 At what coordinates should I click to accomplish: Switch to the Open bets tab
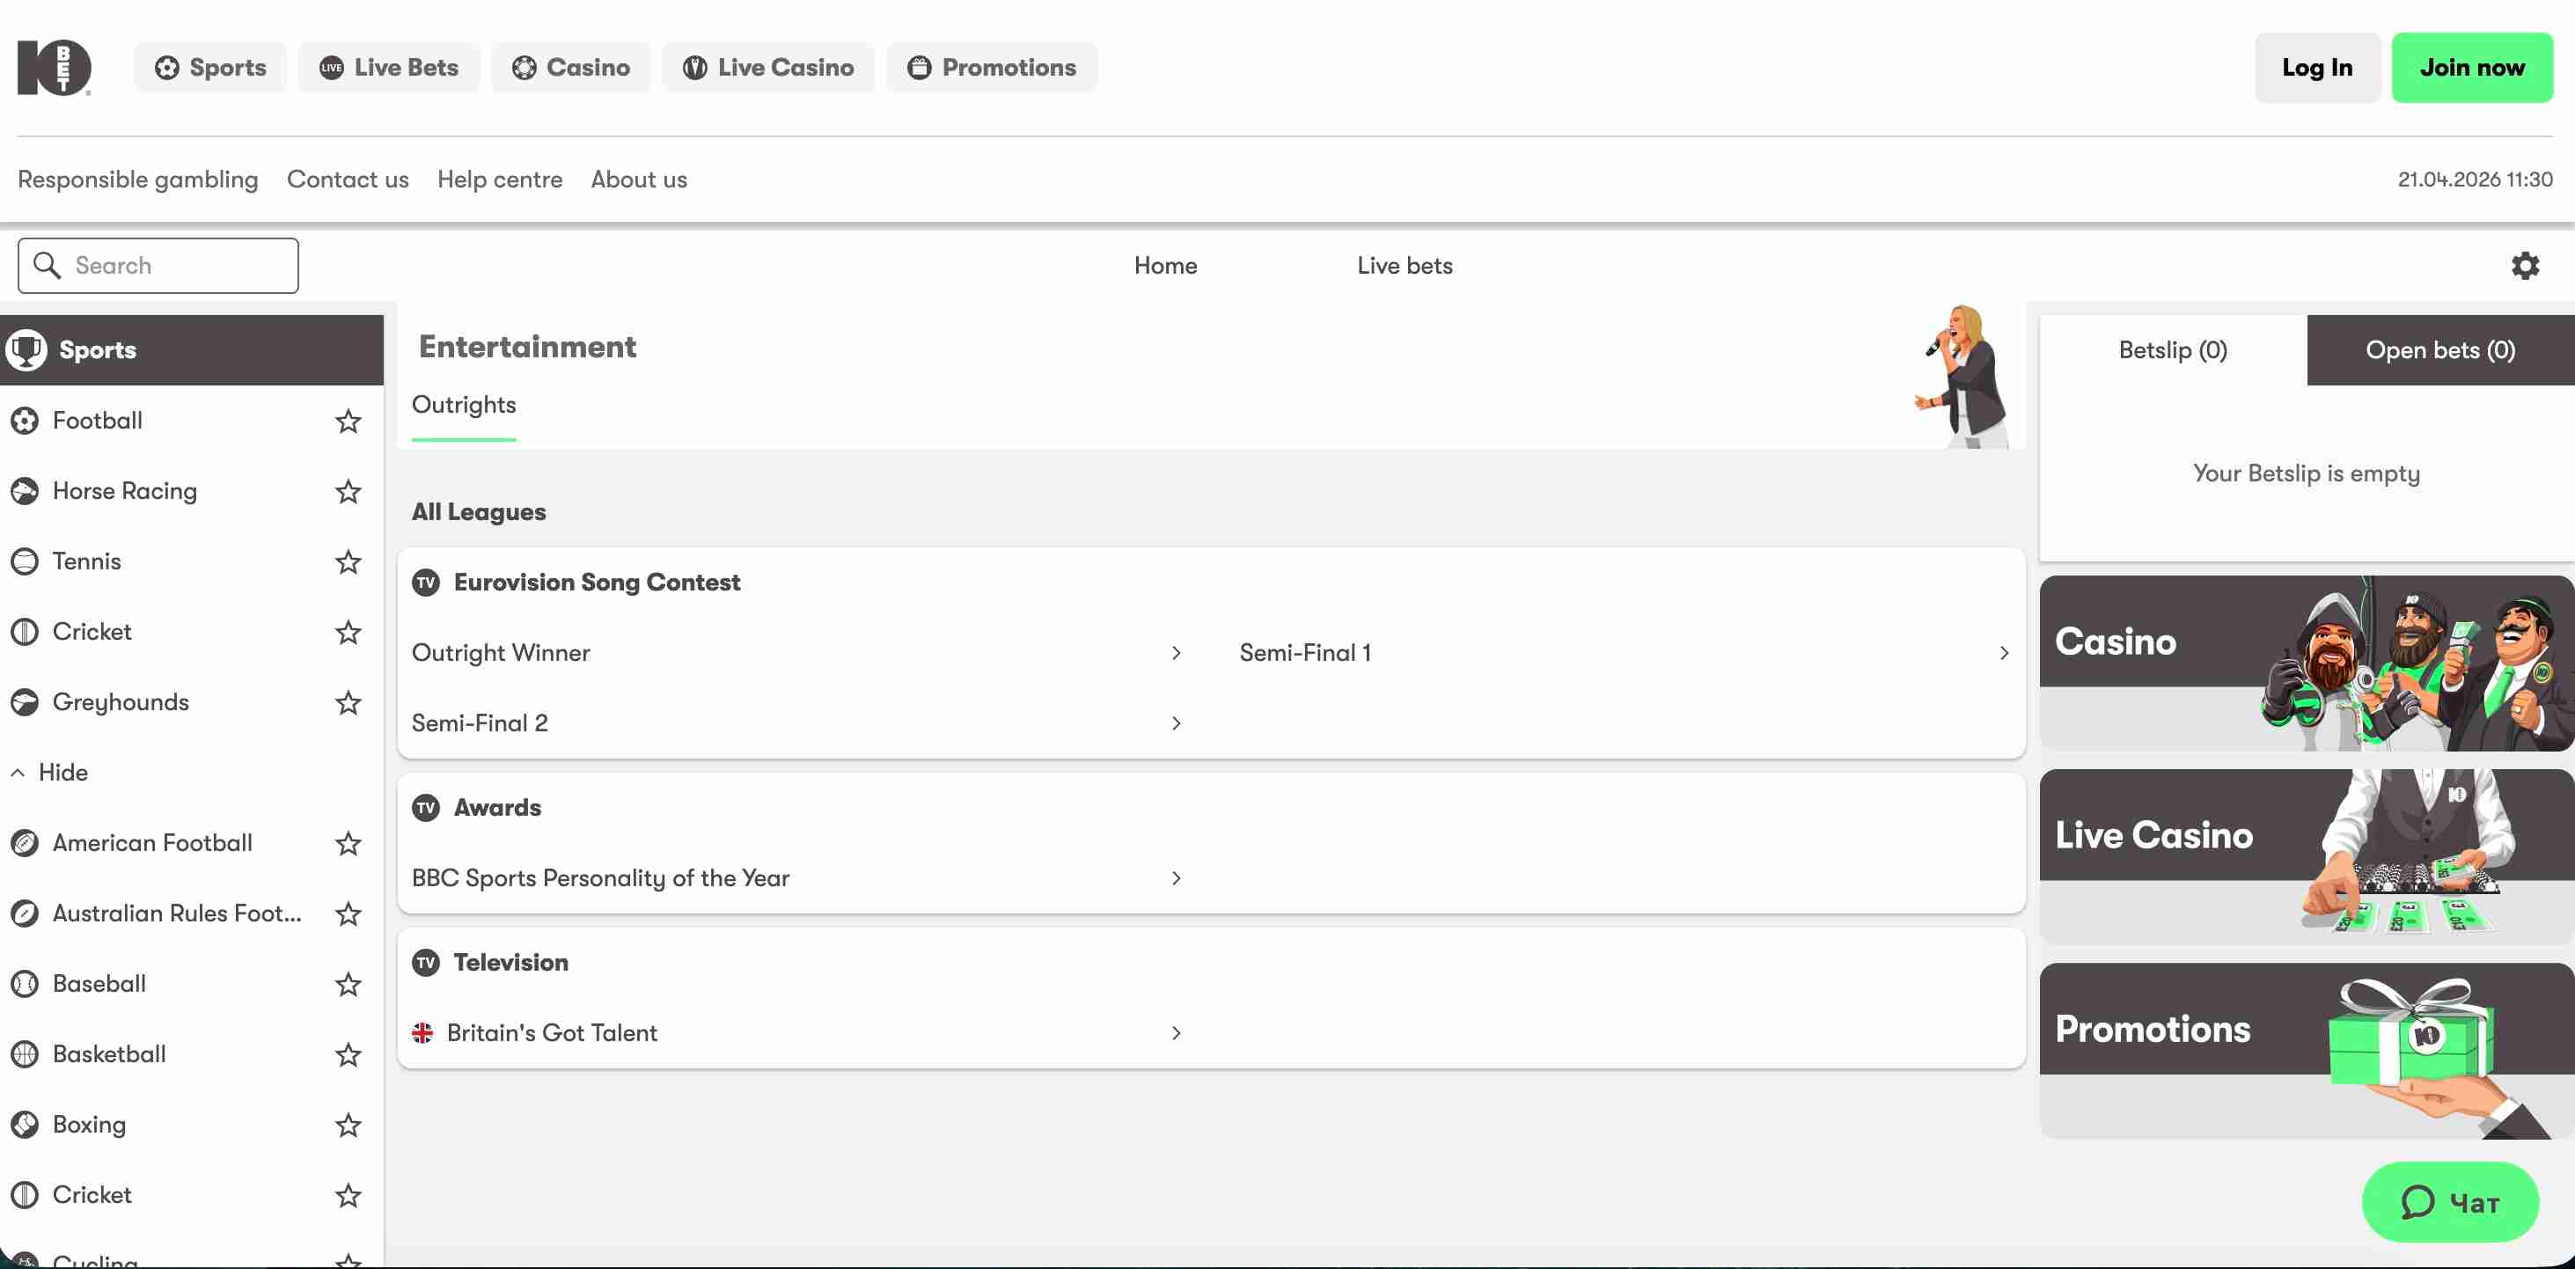pyautogui.click(x=2440, y=351)
